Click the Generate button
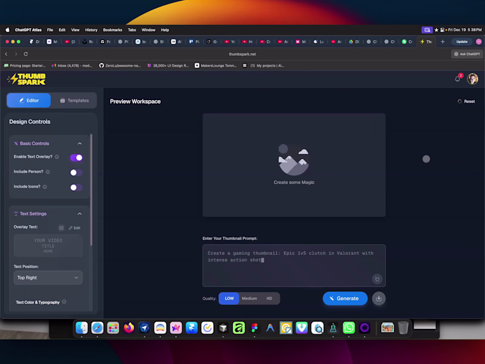 (345, 298)
